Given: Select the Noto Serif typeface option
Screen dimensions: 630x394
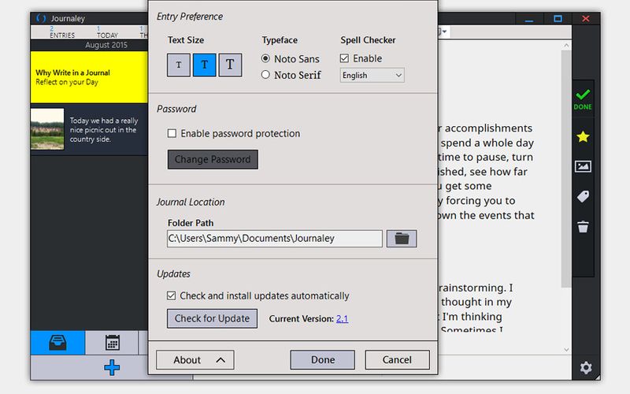Looking at the screenshot, I should coord(266,75).
